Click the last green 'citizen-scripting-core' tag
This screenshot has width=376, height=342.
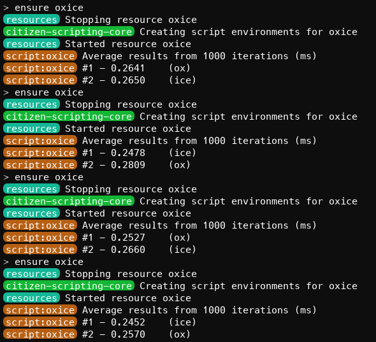pos(69,286)
